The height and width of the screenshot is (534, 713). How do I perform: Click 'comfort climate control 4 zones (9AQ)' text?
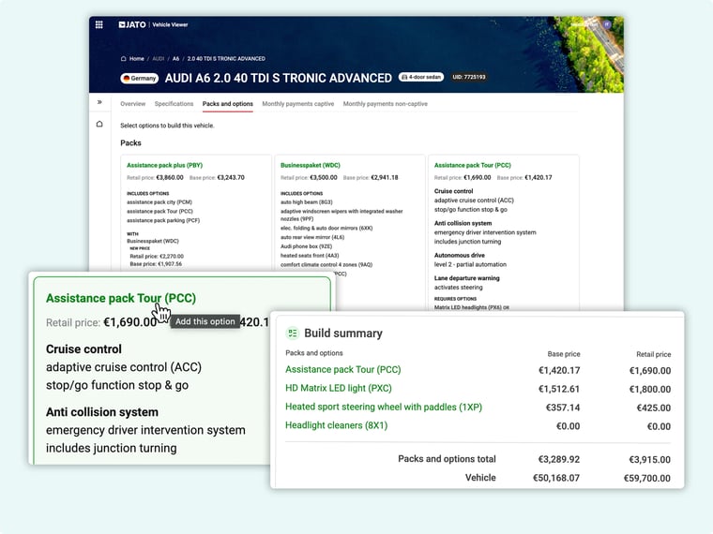pos(326,264)
